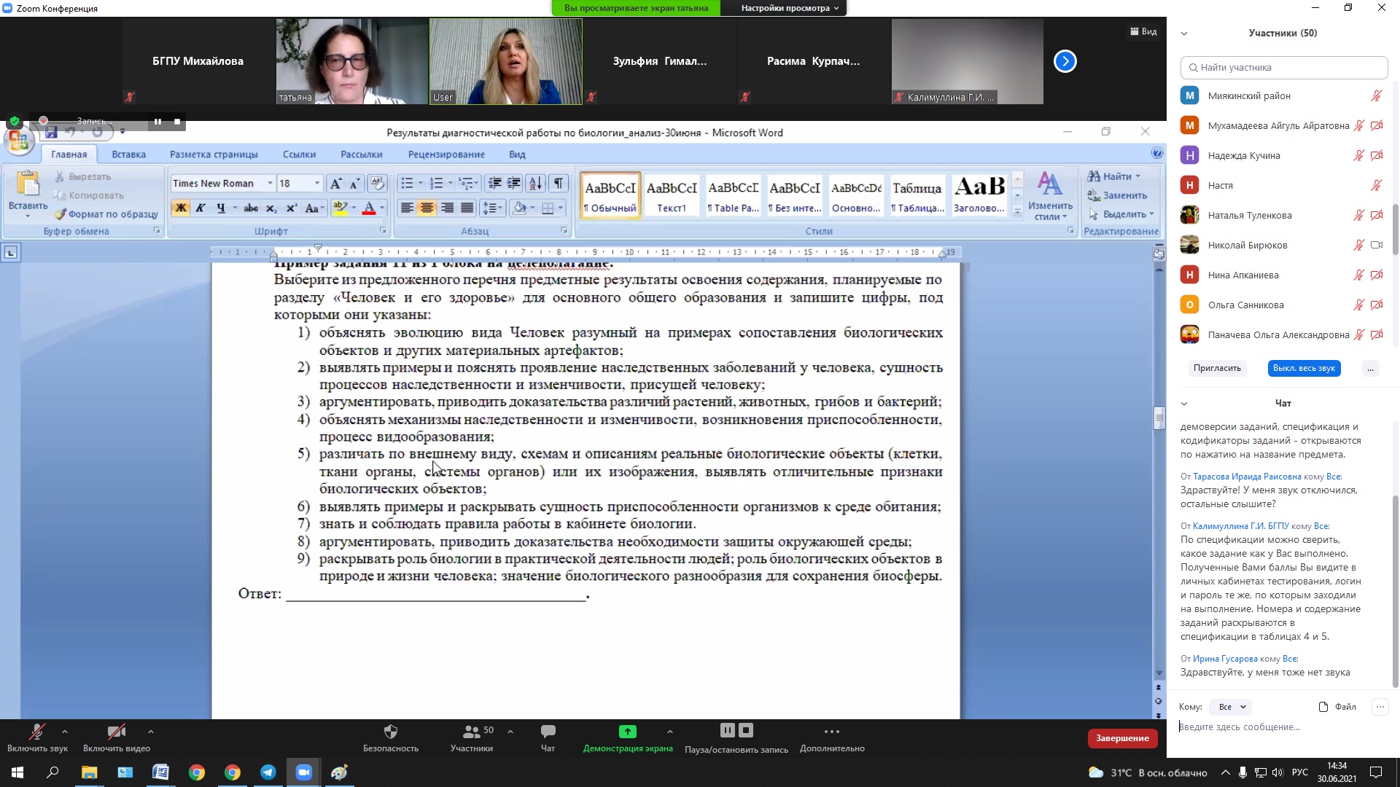Expand chat recipient dropdown Все
The height and width of the screenshot is (787, 1400).
click(x=1231, y=707)
